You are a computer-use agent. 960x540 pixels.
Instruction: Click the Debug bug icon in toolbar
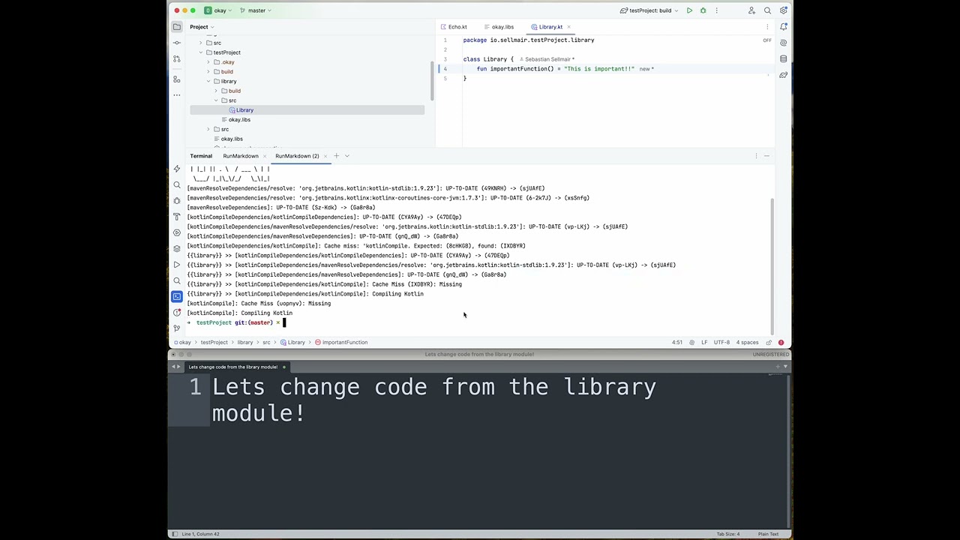point(703,10)
